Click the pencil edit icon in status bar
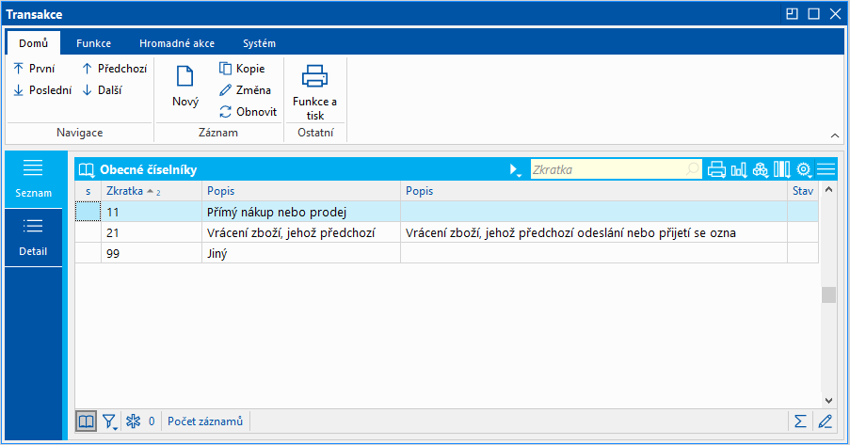The height and width of the screenshot is (445, 850). point(826,421)
